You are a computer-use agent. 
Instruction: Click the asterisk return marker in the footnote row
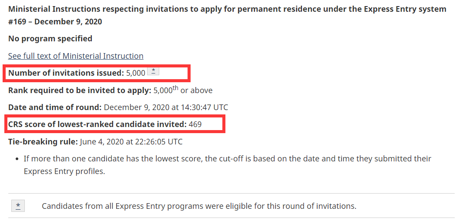pyautogui.click(x=18, y=206)
